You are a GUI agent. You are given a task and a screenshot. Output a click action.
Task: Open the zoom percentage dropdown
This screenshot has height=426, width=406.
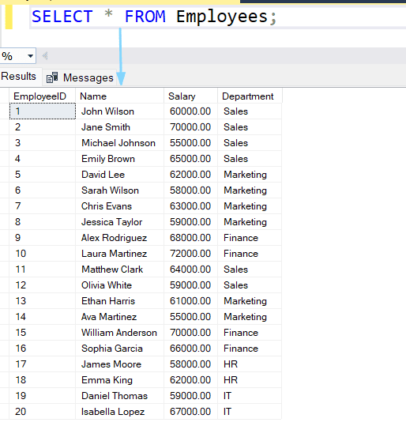coord(30,56)
